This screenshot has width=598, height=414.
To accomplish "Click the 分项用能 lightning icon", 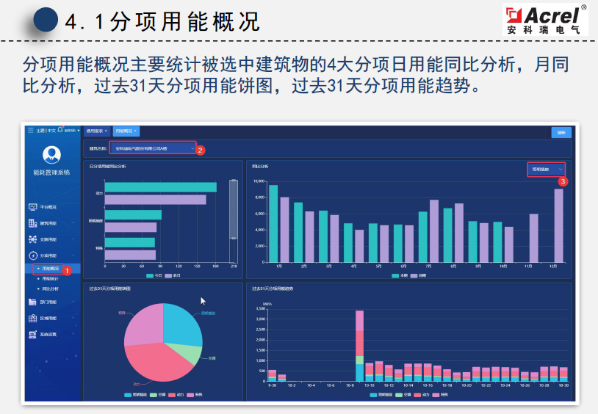I will (x=33, y=255).
